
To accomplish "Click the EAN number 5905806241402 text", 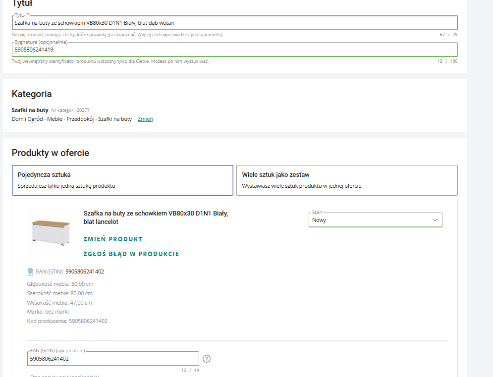I will click(85, 271).
